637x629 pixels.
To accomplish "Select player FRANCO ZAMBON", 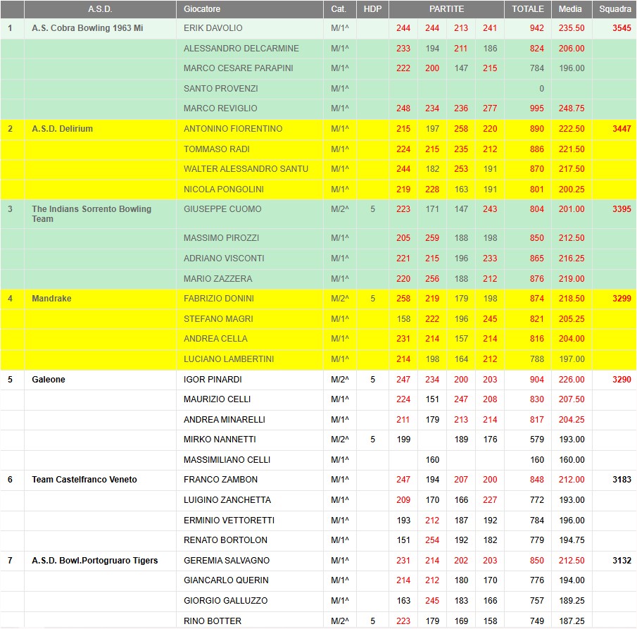I will [220, 480].
